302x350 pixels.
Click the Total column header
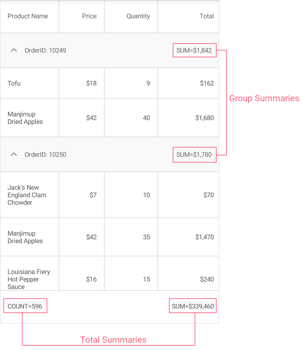tap(207, 16)
